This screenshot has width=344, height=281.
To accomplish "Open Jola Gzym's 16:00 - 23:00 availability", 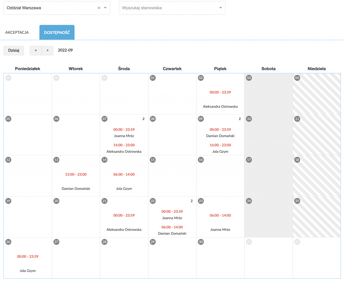I will 220,145.
